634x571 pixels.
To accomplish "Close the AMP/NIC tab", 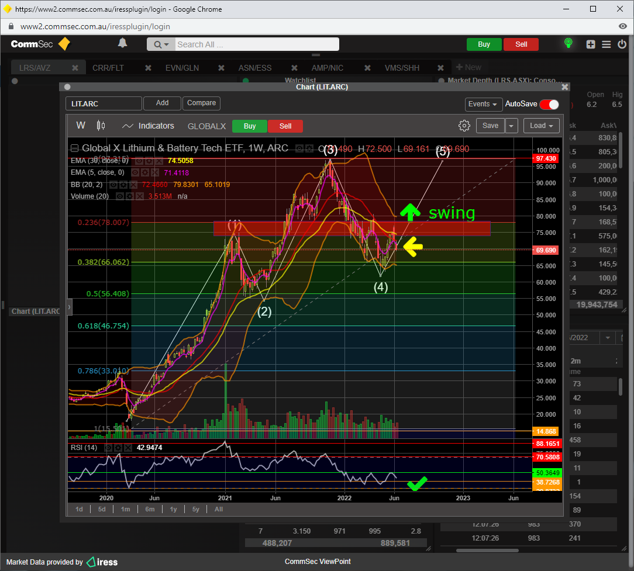I will (367, 68).
